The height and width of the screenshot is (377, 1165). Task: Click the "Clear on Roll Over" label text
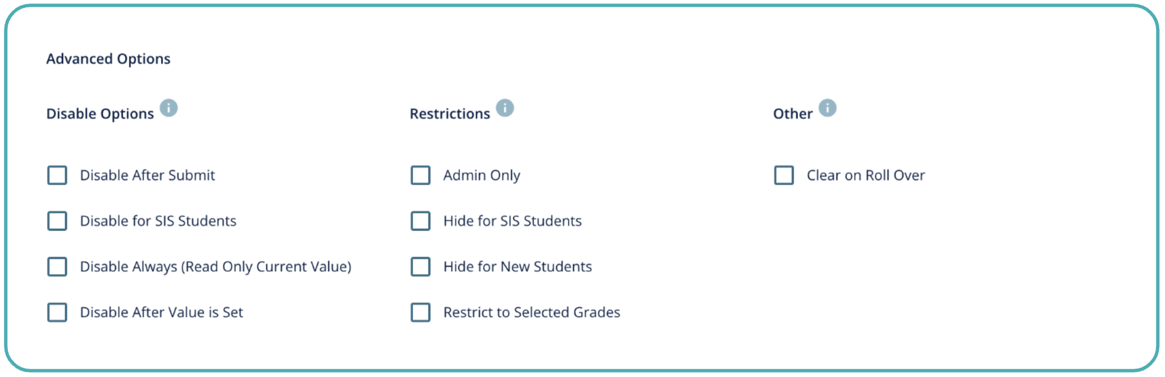pos(866,176)
